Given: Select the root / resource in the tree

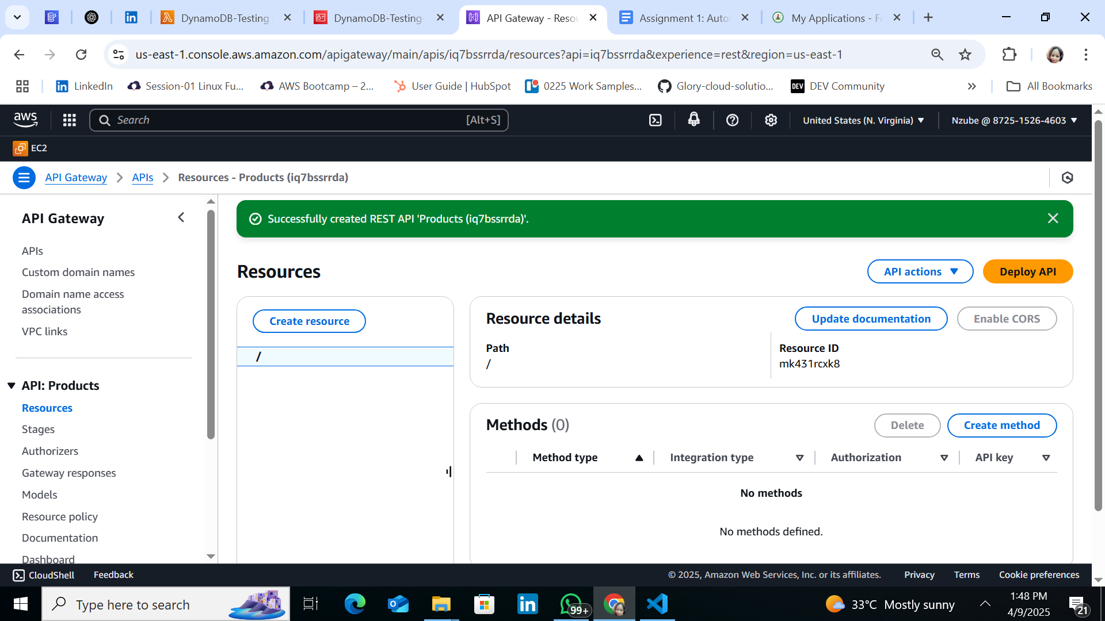Looking at the screenshot, I should pos(345,356).
